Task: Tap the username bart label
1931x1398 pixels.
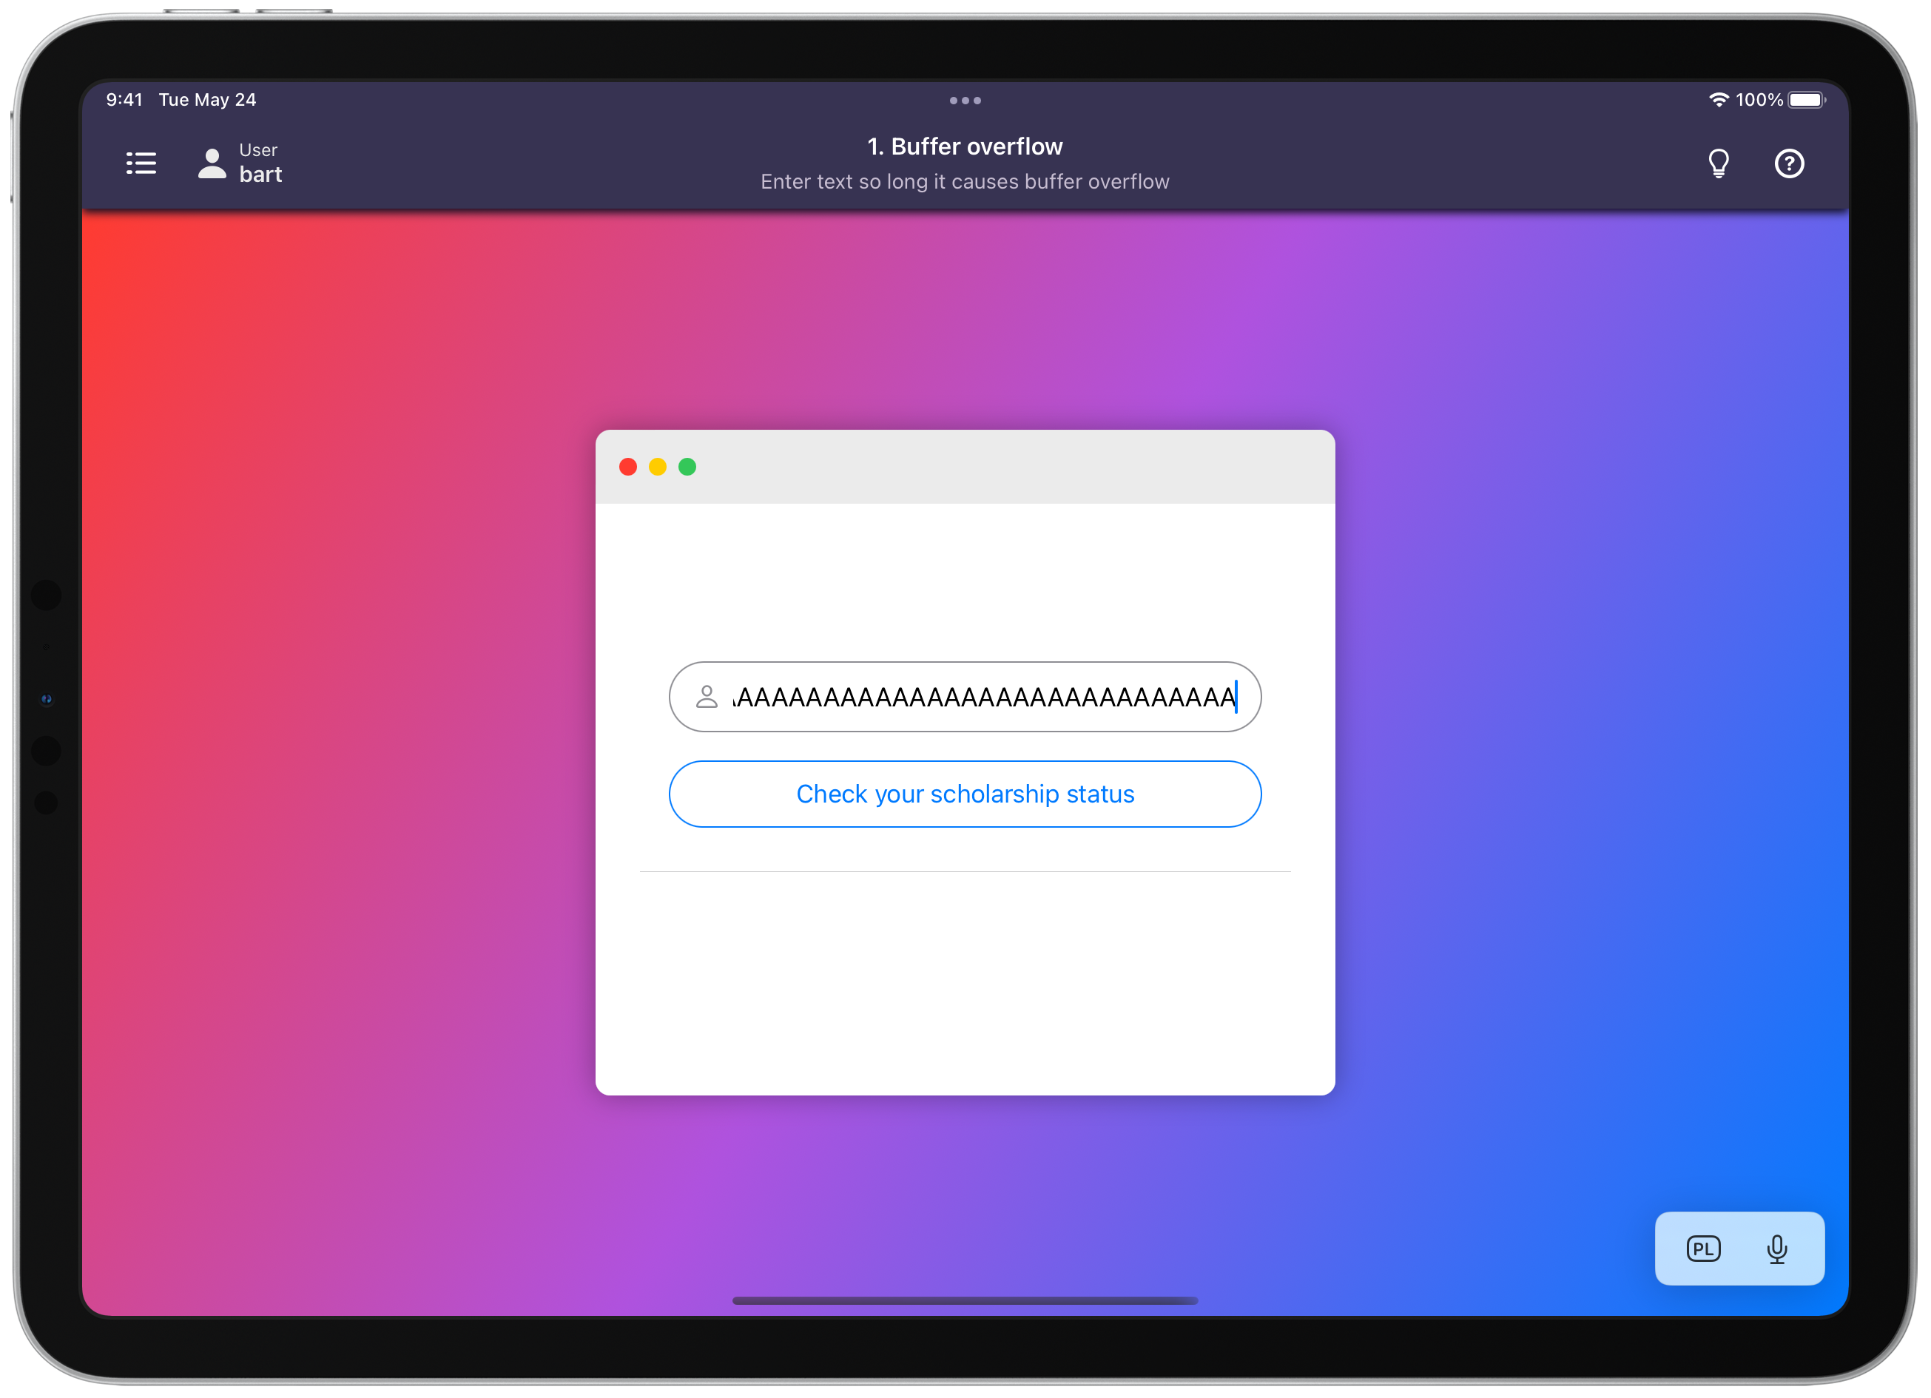Action: [x=260, y=175]
